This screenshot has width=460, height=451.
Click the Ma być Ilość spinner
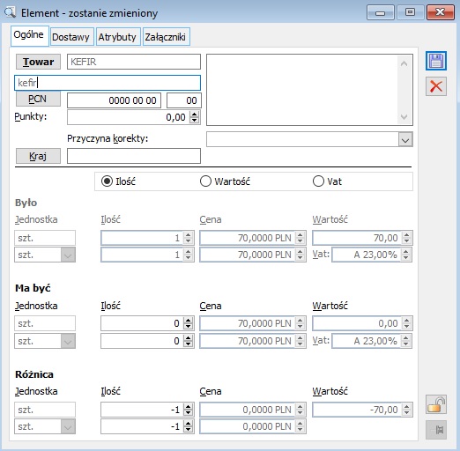point(189,323)
